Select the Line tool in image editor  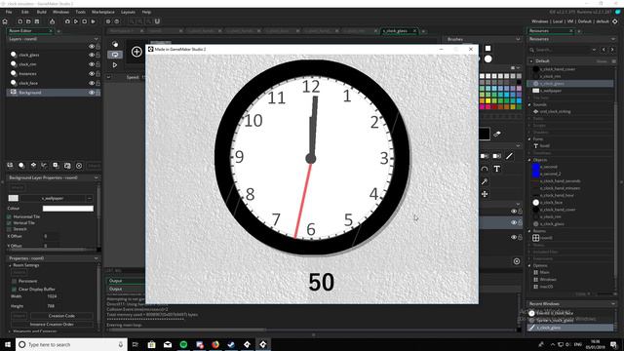click(509, 156)
